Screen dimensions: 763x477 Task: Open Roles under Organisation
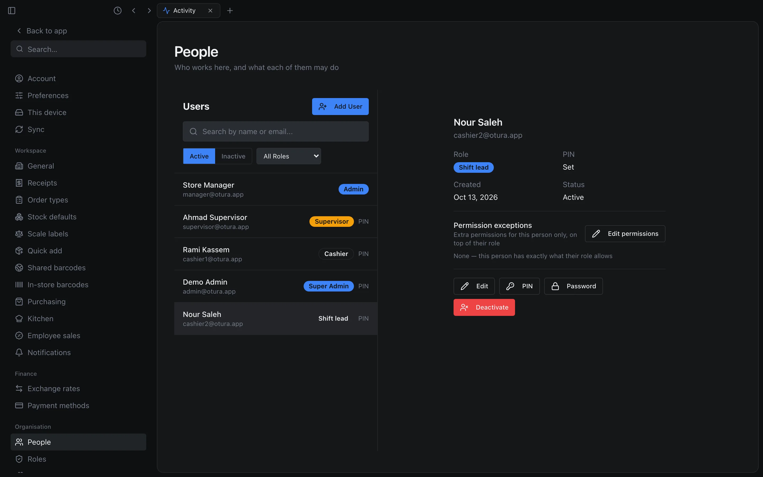[78, 459]
